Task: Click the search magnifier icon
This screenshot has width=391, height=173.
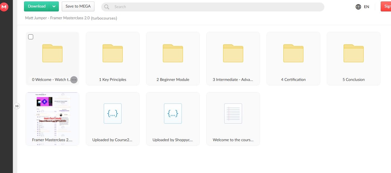Action: 107,7
